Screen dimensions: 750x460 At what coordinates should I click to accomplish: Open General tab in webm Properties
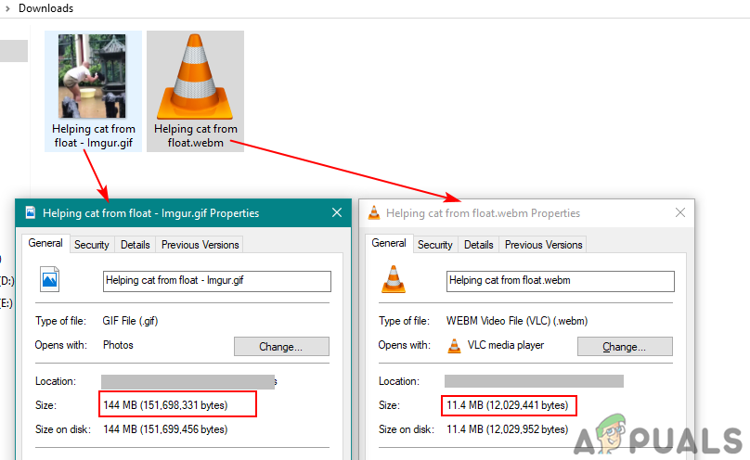click(389, 243)
